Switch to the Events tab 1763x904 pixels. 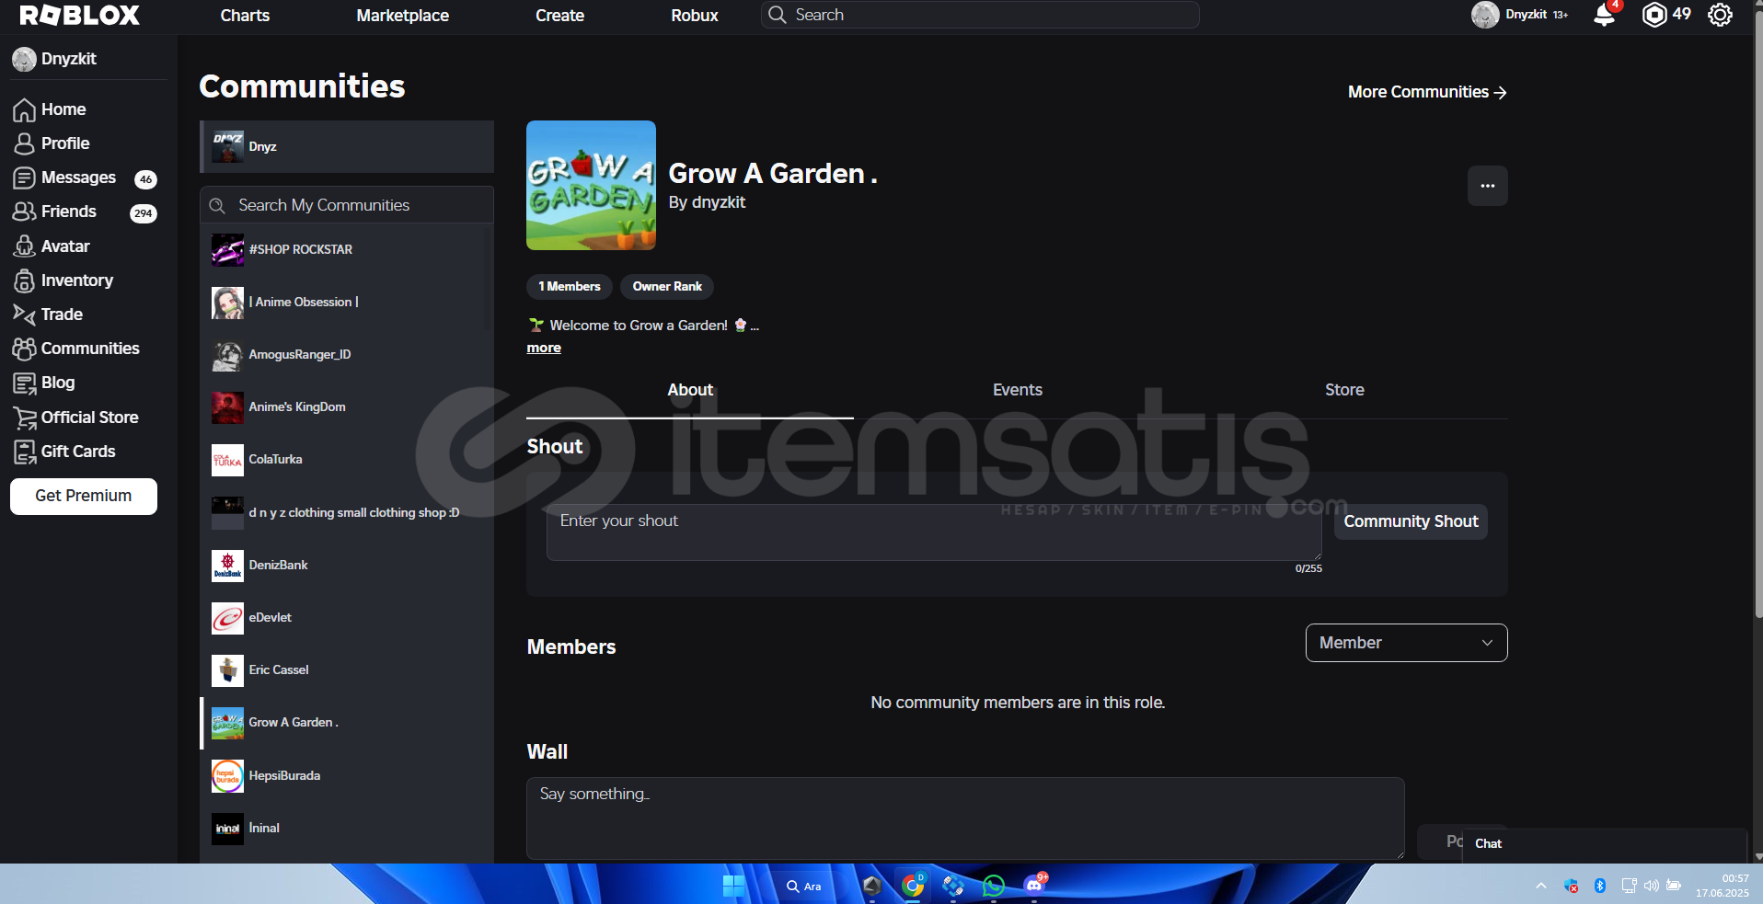pyautogui.click(x=1017, y=390)
